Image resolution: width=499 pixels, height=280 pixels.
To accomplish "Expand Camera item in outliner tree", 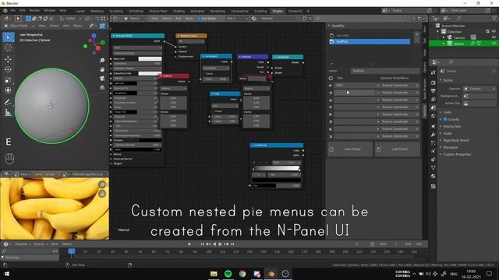I will point(444,37).
